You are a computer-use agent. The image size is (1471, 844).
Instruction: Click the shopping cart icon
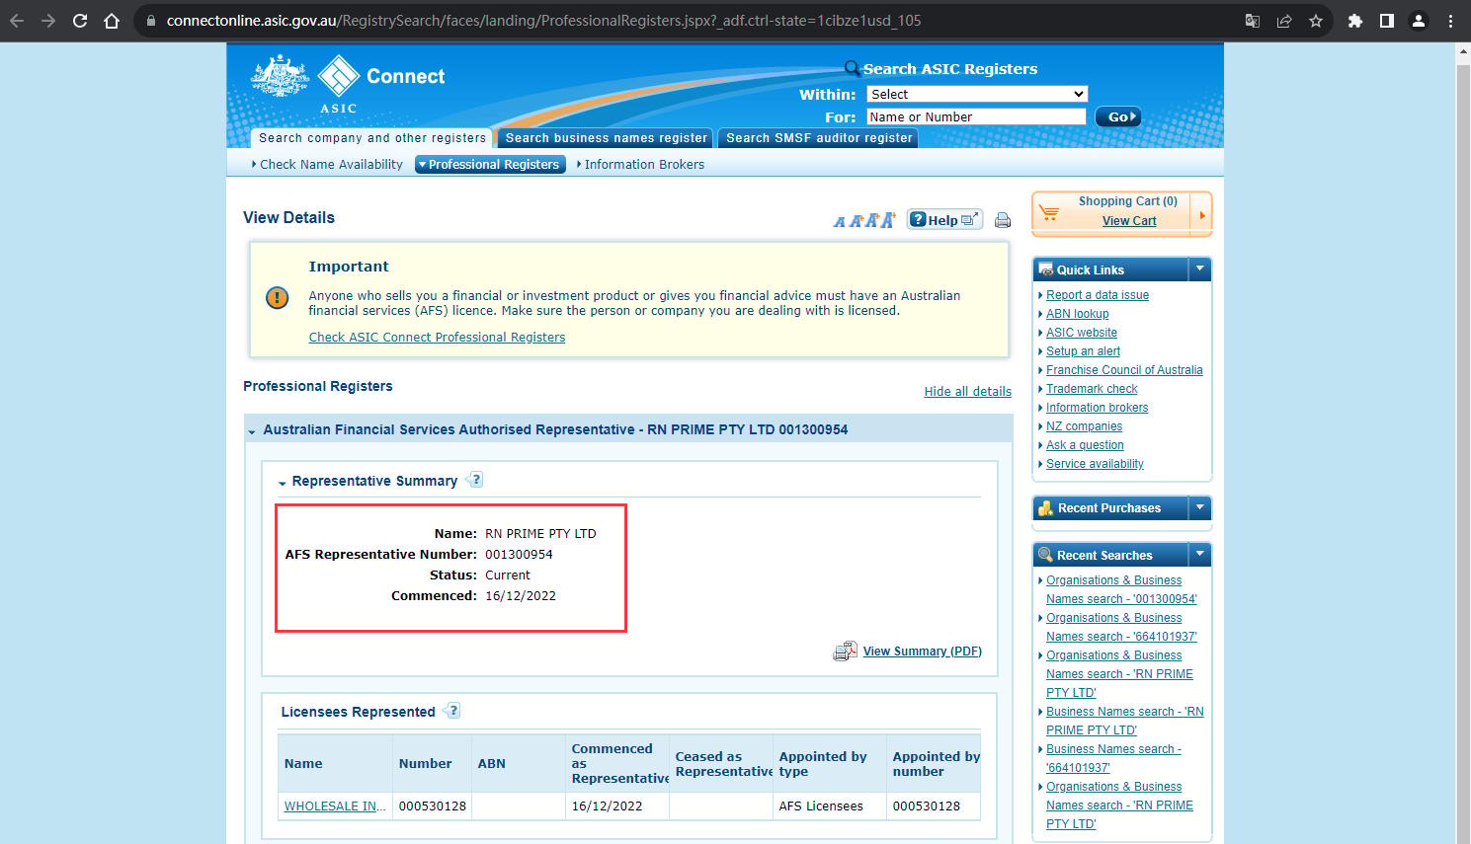coord(1049,211)
